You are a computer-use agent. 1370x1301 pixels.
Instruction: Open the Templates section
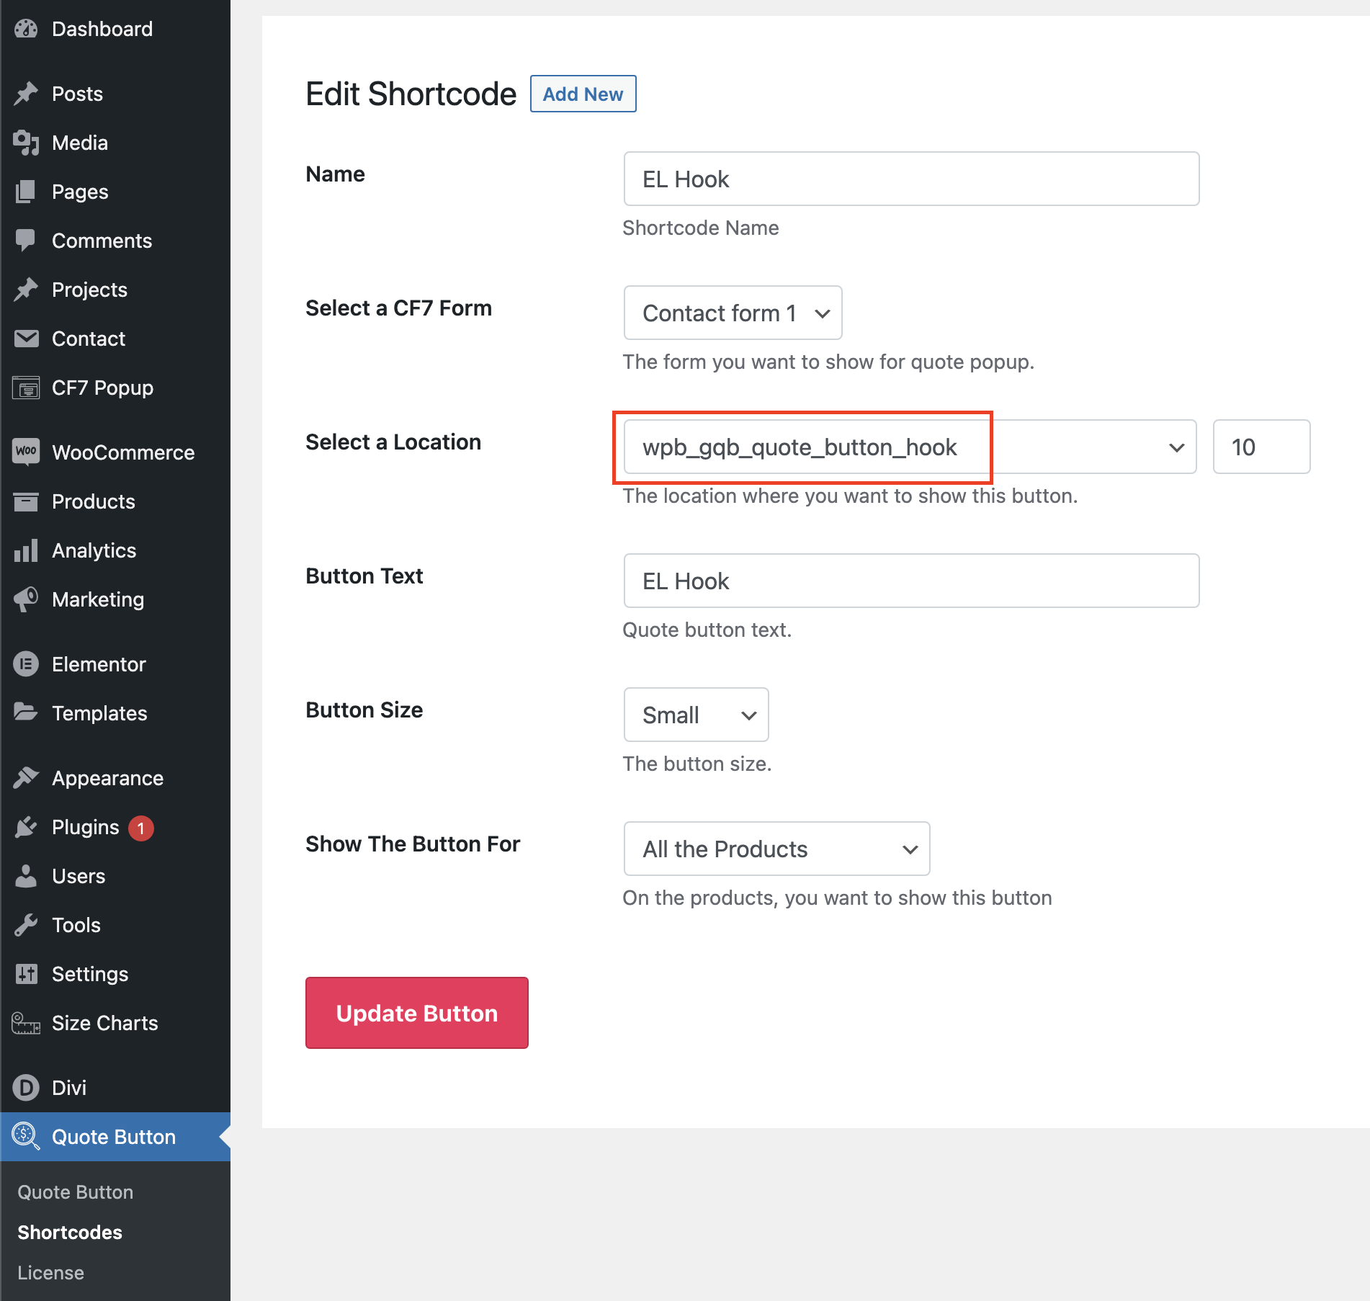pos(100,713)
